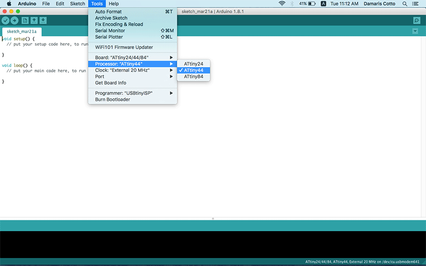Open Serial Plotter from the menu
The image size is (426, 266).
[133, 37]
